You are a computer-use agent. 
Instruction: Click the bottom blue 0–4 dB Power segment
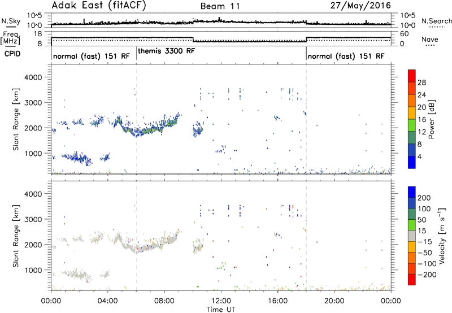(x=412, y=162)
